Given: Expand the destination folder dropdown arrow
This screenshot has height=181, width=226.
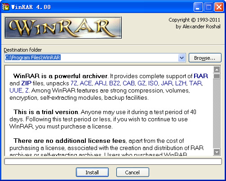Looking at the screenshot, I should 182,58.
